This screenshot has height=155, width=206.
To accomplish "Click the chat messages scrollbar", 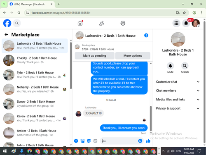I will click(151, 119).
